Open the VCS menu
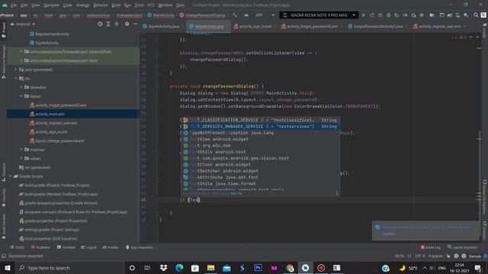 151,5
